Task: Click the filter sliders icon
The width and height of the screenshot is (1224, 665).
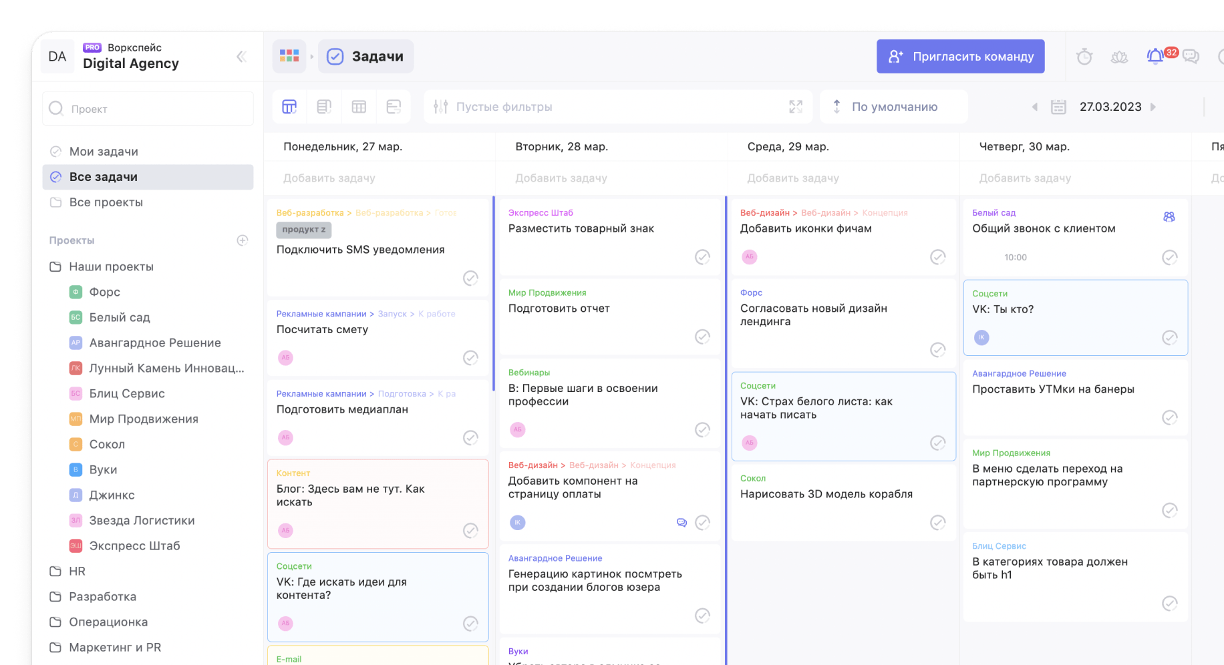Action: [x=440, y=107]
